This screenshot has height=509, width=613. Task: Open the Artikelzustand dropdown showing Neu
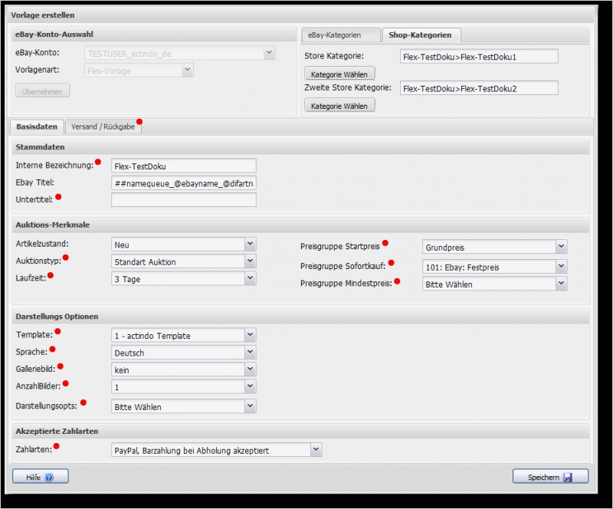(251, 244)
